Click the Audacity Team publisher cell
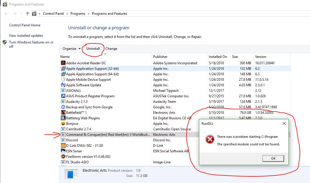Screen dimensions: 310x183 [164, 102]
